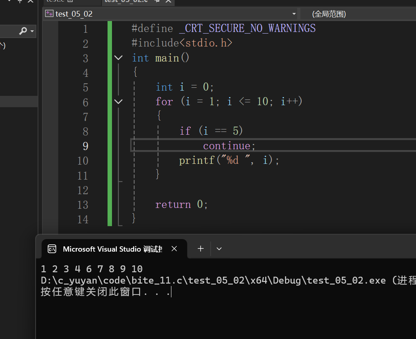Screen dimensions: 416x339
Task: Click the if (i == 5) condition
Action: 211,131
